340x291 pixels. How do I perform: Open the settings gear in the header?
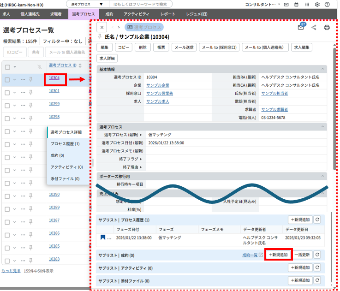tap(317, 4)
